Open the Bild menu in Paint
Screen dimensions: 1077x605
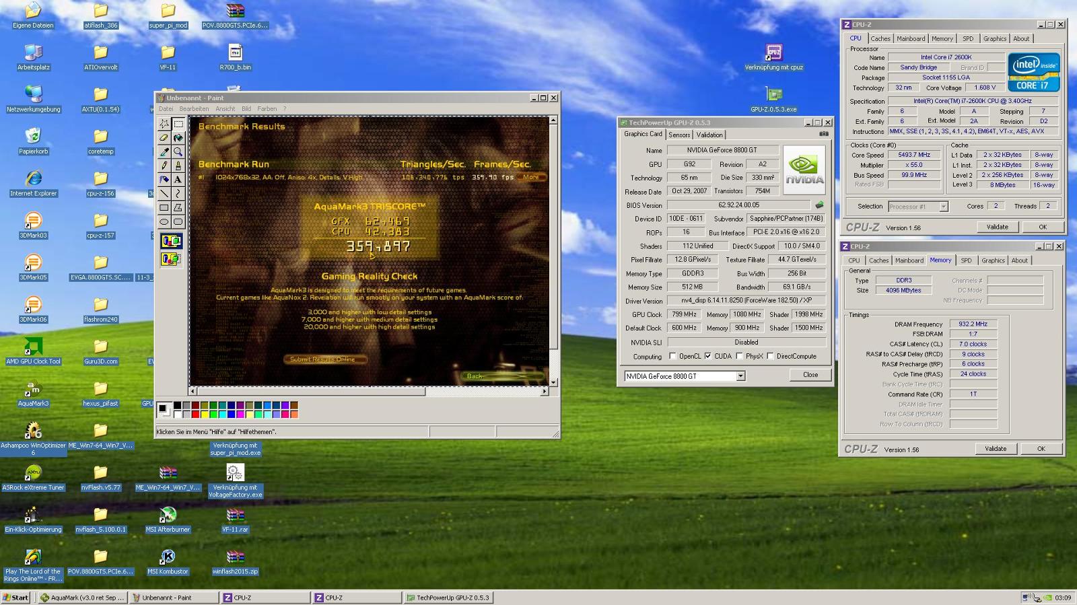[x=246, y=108]
